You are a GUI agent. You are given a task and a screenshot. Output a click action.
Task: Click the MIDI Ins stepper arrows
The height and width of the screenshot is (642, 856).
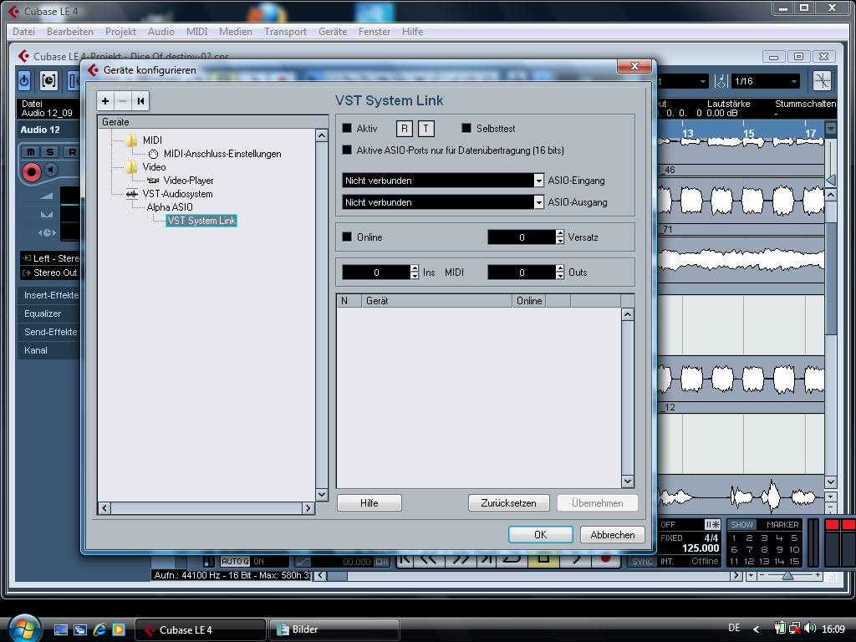415,272
